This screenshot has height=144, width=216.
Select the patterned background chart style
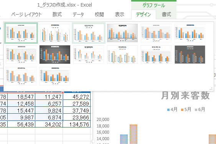pos(21,55)
